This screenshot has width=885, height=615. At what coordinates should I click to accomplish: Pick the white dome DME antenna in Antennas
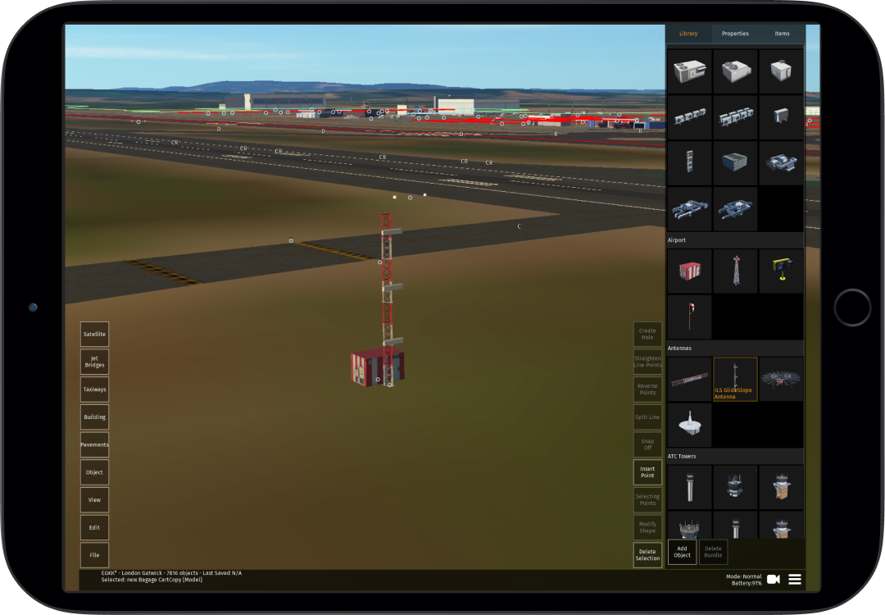689,424
